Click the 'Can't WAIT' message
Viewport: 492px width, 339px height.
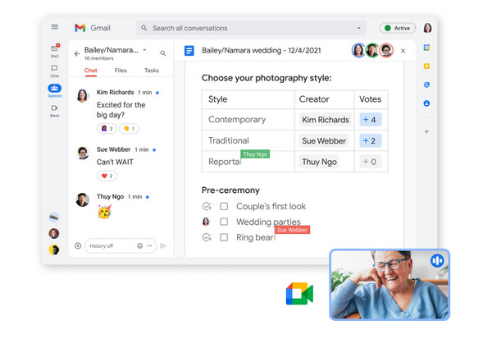pyautogui.click(x=115, y=162)
